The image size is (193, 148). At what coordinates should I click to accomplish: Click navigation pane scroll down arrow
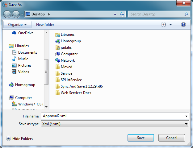click(x=46, y=107)
